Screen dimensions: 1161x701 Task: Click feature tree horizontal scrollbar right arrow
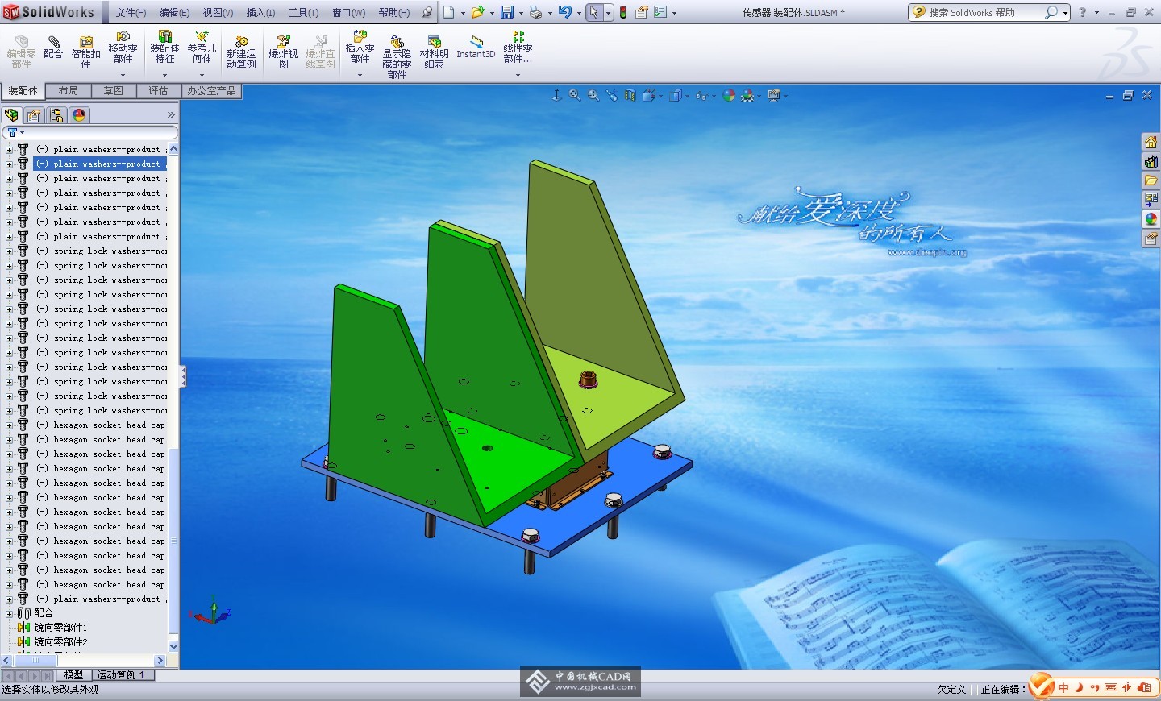tap(160, 660)
